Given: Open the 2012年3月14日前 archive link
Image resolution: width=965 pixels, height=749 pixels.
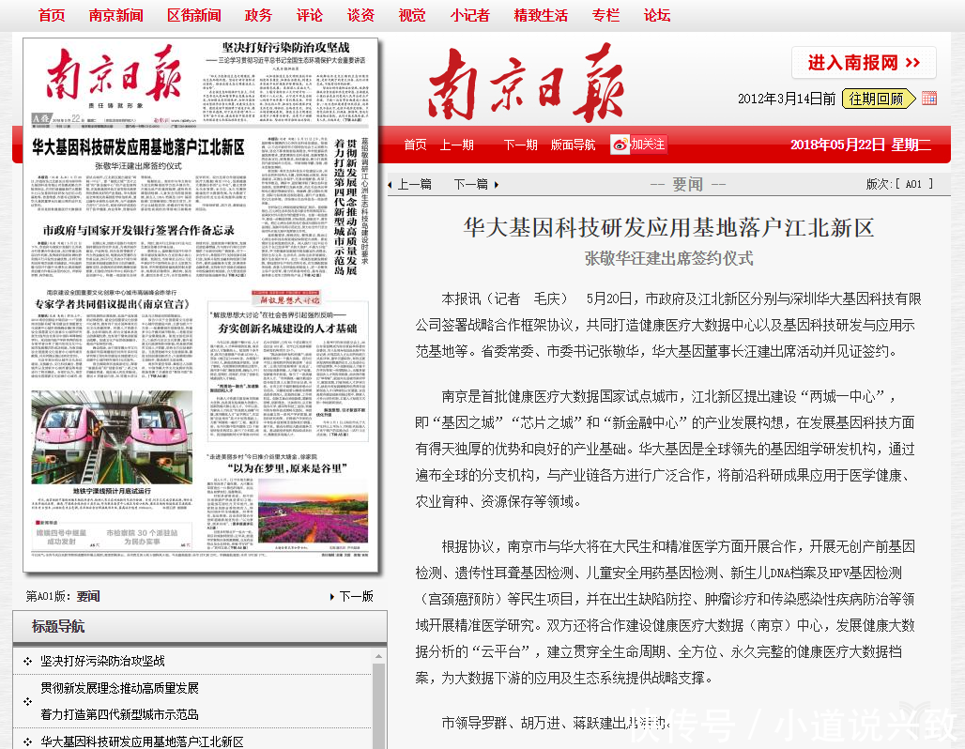Looking at the screenshot, I should point(787,99).
